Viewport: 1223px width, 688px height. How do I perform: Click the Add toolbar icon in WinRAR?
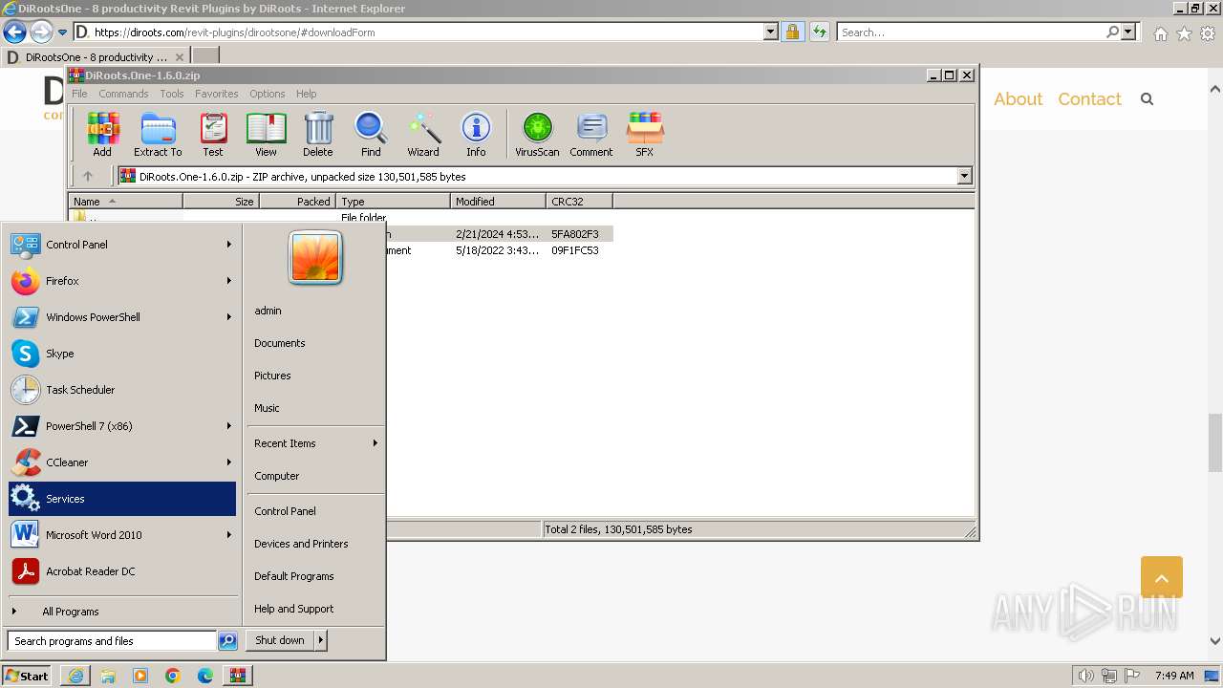(x=102, y=134)
